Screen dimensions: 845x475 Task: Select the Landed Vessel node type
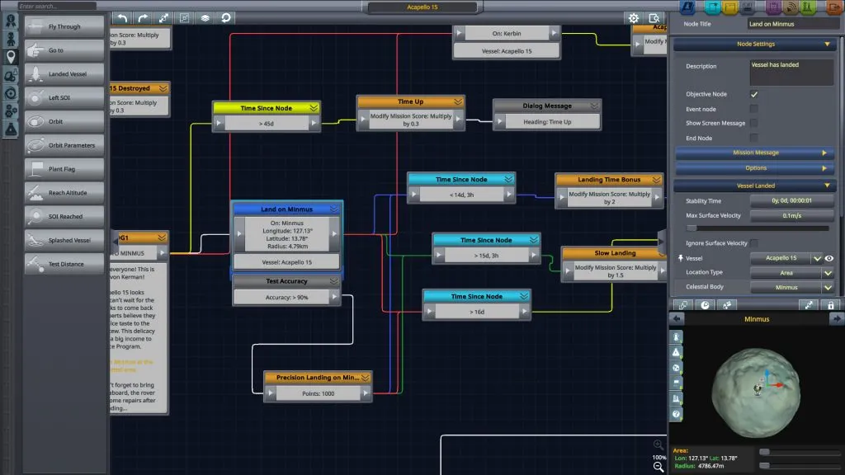click(x=64, y=73)
